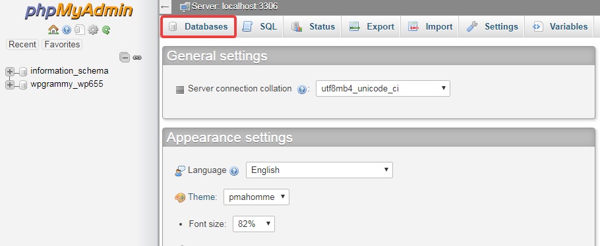Select information_schema database name
This screenshot has width=600, height=246.
[69, 71]
